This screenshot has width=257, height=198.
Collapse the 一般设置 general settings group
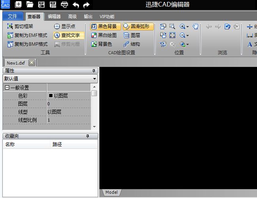[x=7, y=88]
